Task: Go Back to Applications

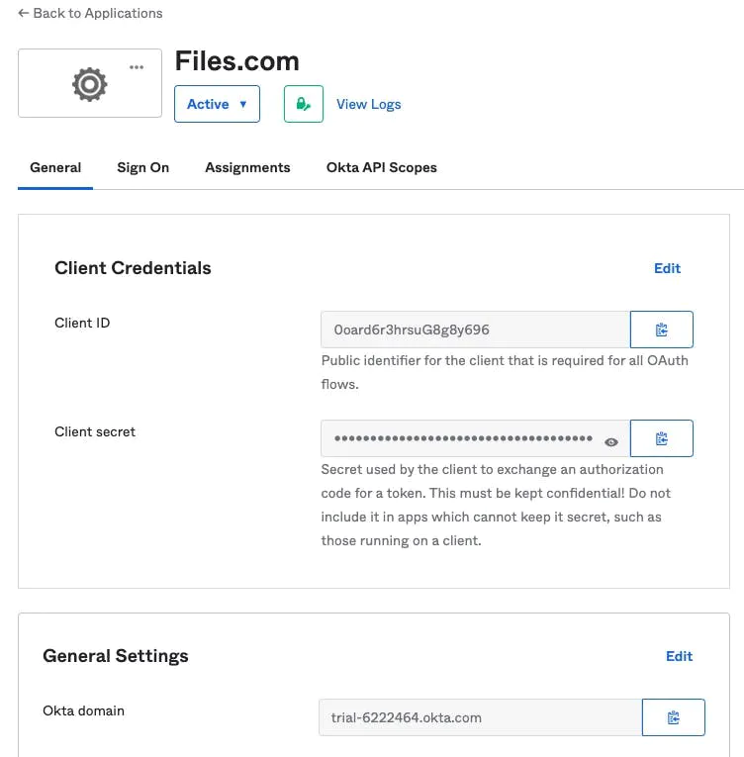Action: pos(90,13)
